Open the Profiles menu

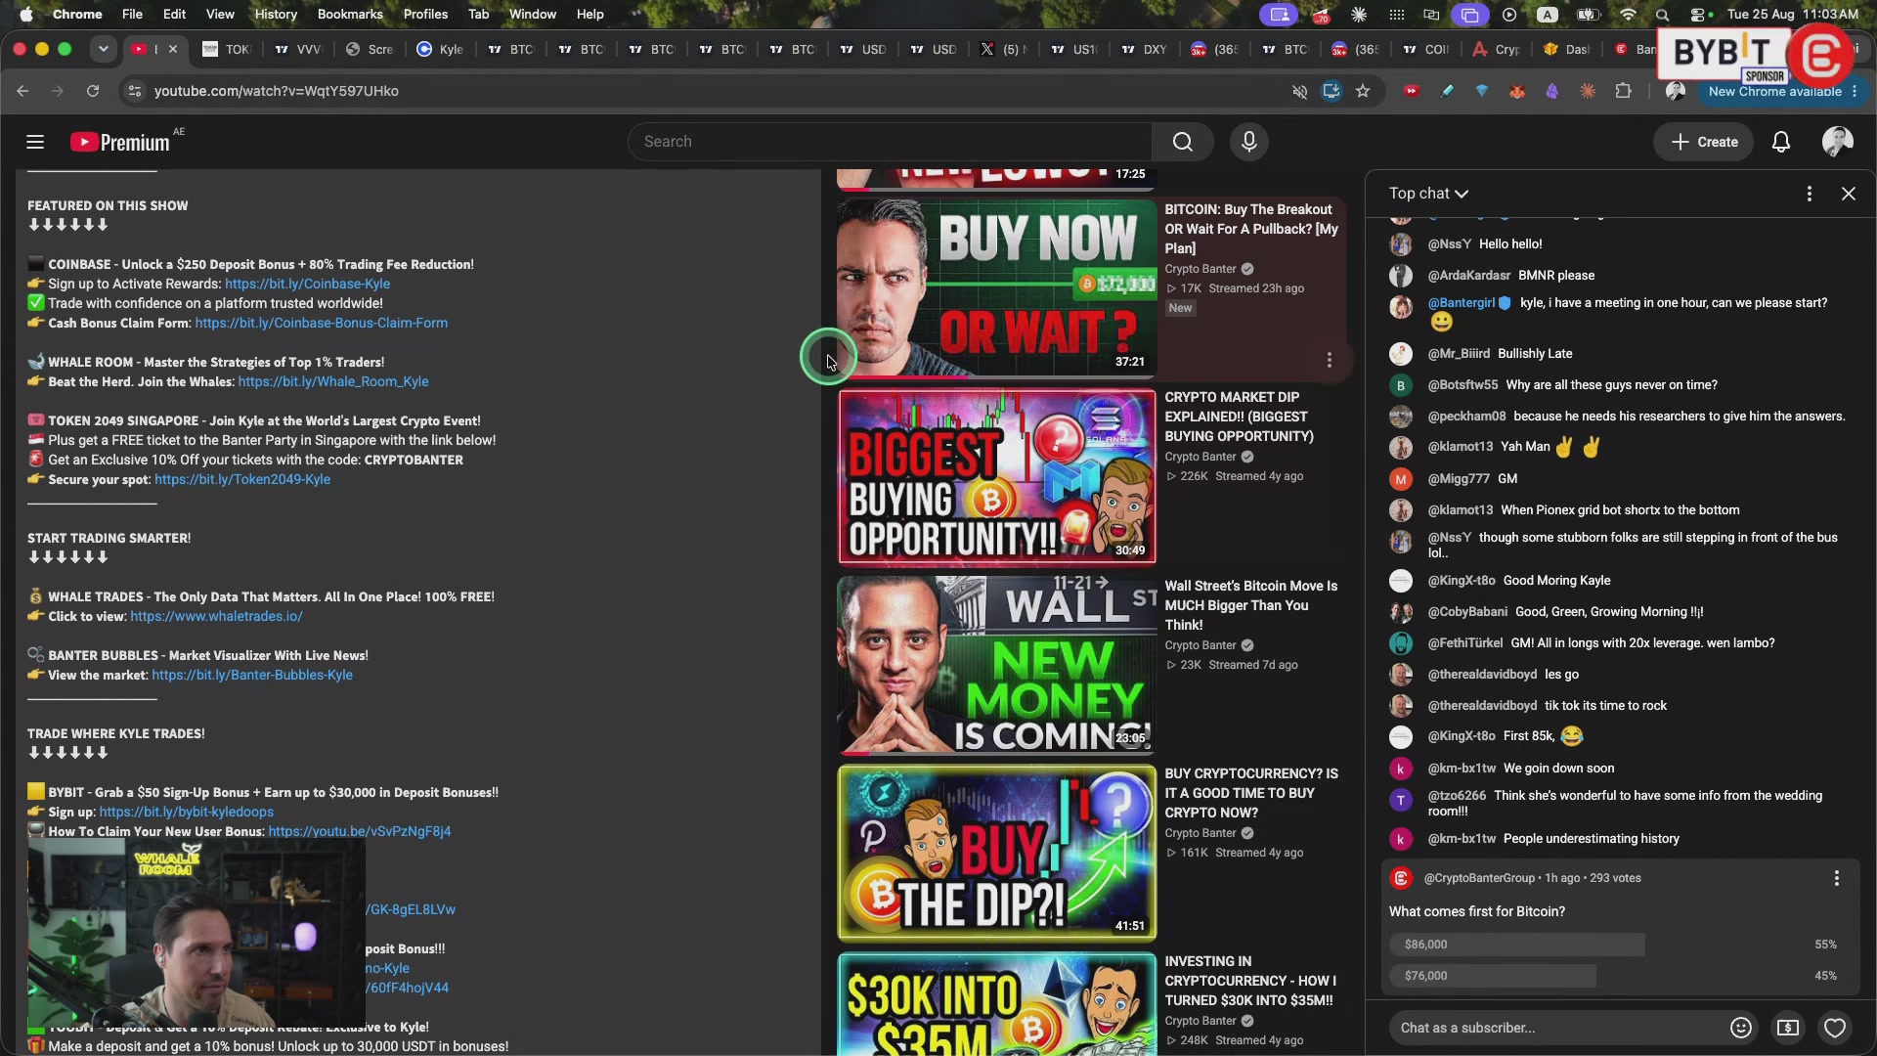pyautogui.click(x=425, y=14)
